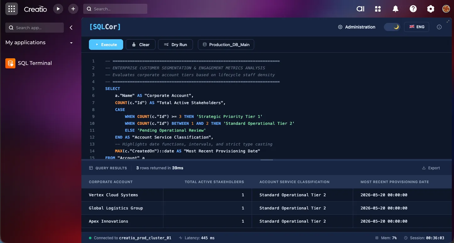Click the plus add-new icon
This screenshot has width=454, height=243.
73,9
